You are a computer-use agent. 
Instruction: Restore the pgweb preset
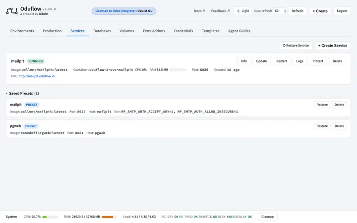[x=322, y=126]
